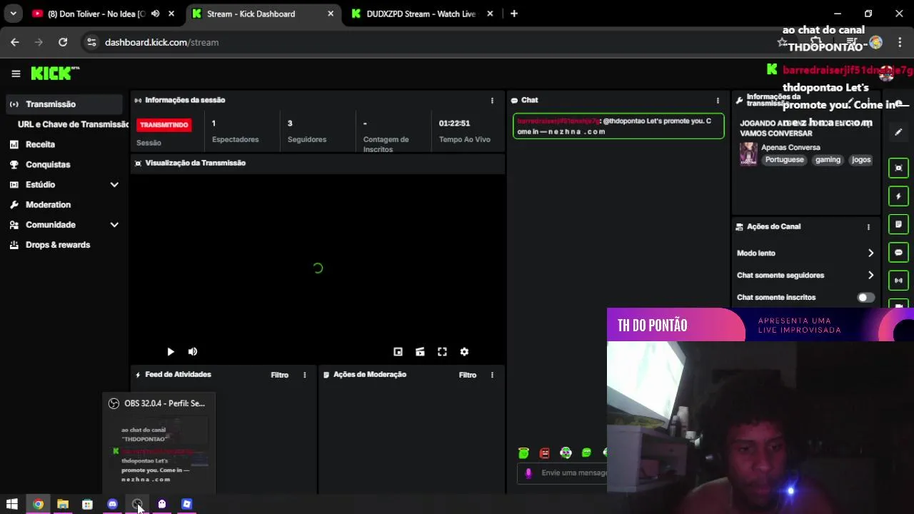Click the Portuguese tag
The width and height of the screenshot is (914, 514).
pyautogui.click(x=784, y=160)
